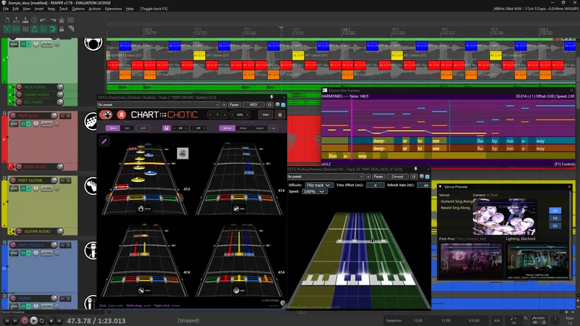Viewport: 580px width, 326px height.
Task: Toggle grid lines toolbar icon
Action: coord(43,29)
